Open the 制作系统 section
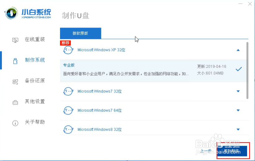 coord(35,60)
